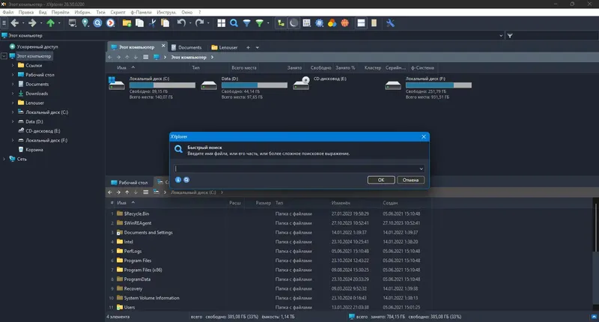599x322 pixels.
Task: Confirm Quick Search with the OK button
Action: (381, 180)
